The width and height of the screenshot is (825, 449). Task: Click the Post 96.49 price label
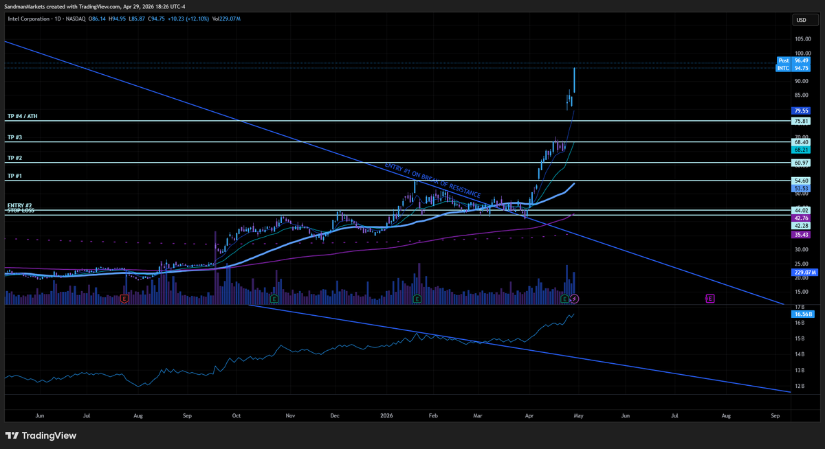[x=794, y=60]
